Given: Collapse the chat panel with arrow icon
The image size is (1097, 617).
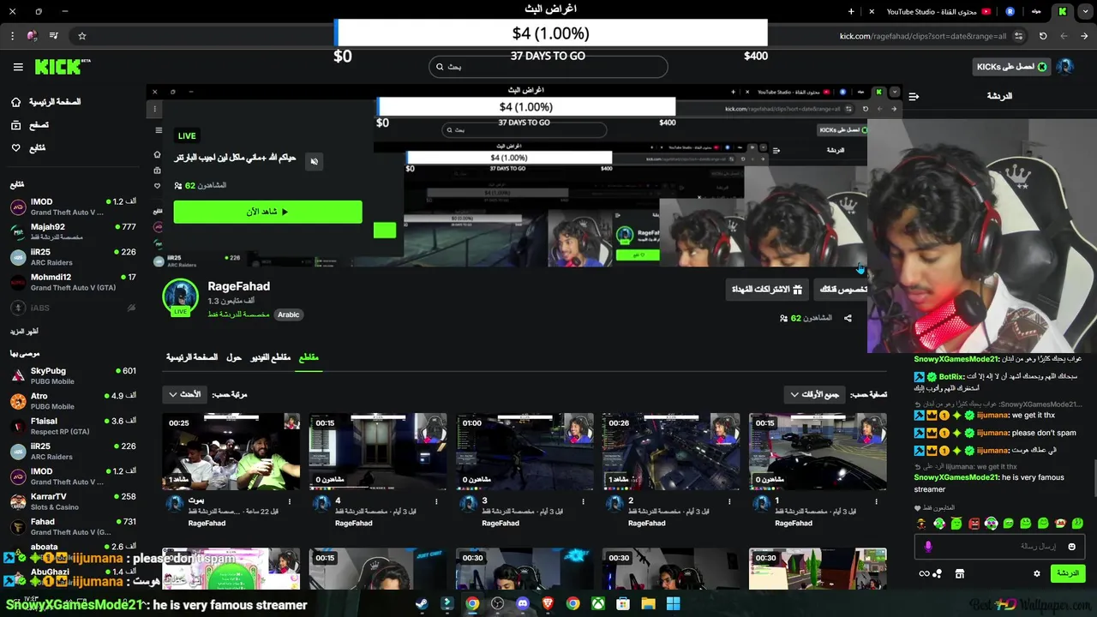Looking at the screenshot, I should (914, 97).
